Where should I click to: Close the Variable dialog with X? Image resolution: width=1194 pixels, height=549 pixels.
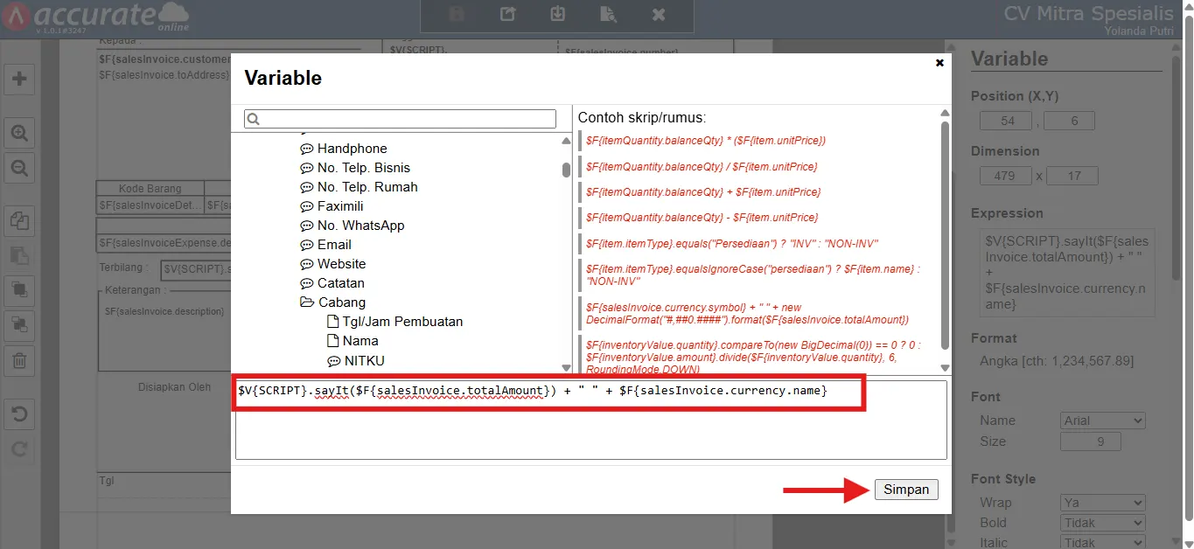tap(939, 63)
